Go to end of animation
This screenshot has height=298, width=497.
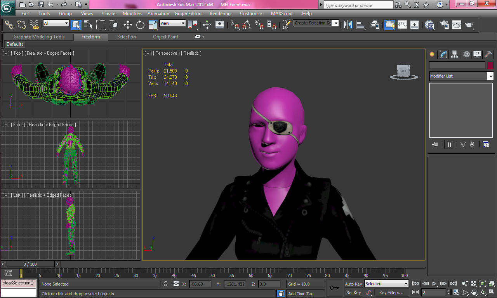tap(453, 284)
